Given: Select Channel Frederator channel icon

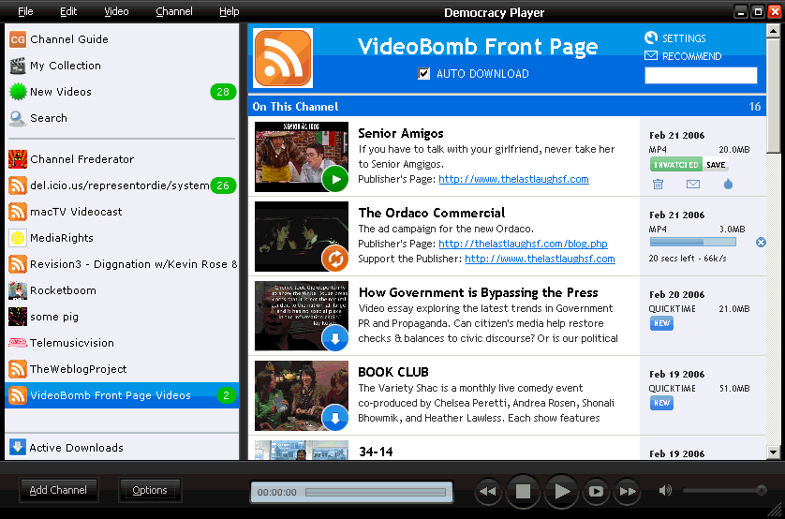Looking at the screenshot, I should click(18, 159).
